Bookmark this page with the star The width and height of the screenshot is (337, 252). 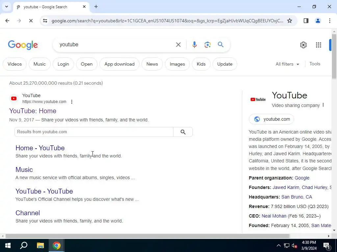click(x=290, y=21)
